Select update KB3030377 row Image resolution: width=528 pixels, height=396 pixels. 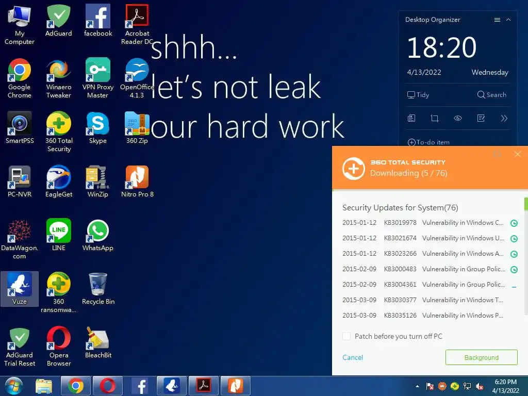[x=430, y=300]
